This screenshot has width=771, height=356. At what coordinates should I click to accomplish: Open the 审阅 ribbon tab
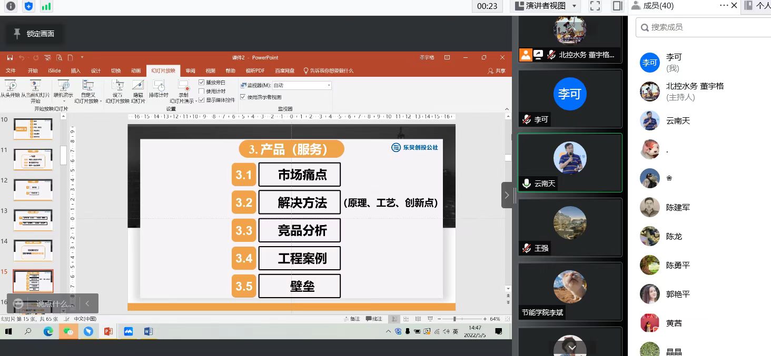(190, 71)
